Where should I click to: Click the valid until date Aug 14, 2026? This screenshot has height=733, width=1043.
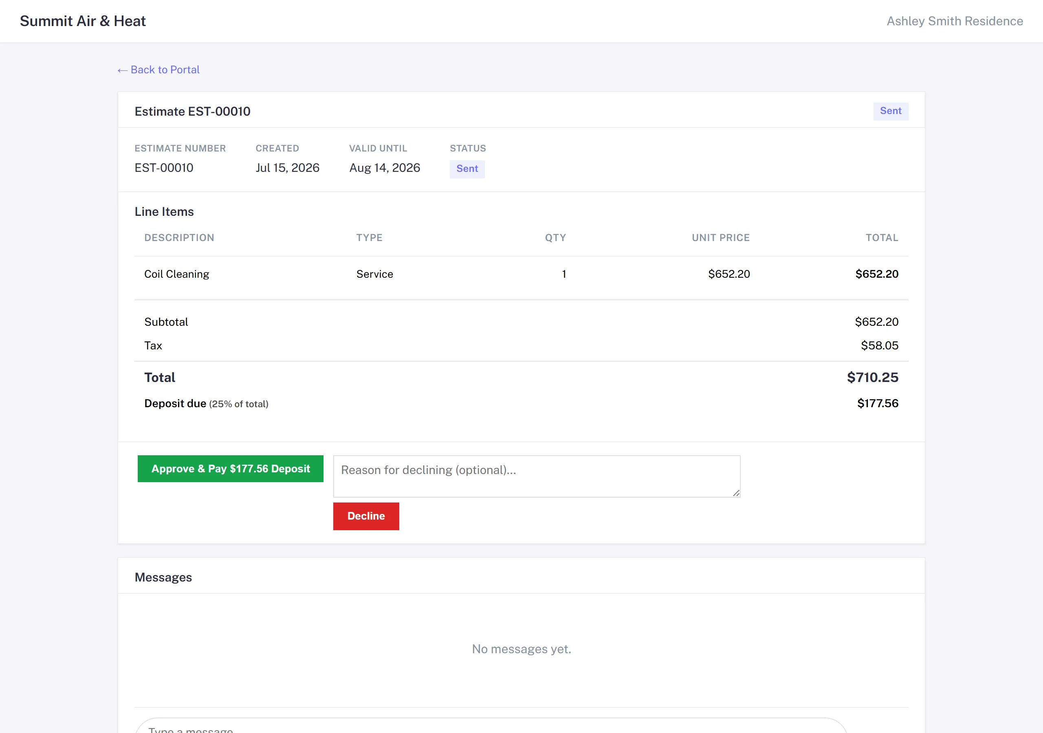[385, 168]
